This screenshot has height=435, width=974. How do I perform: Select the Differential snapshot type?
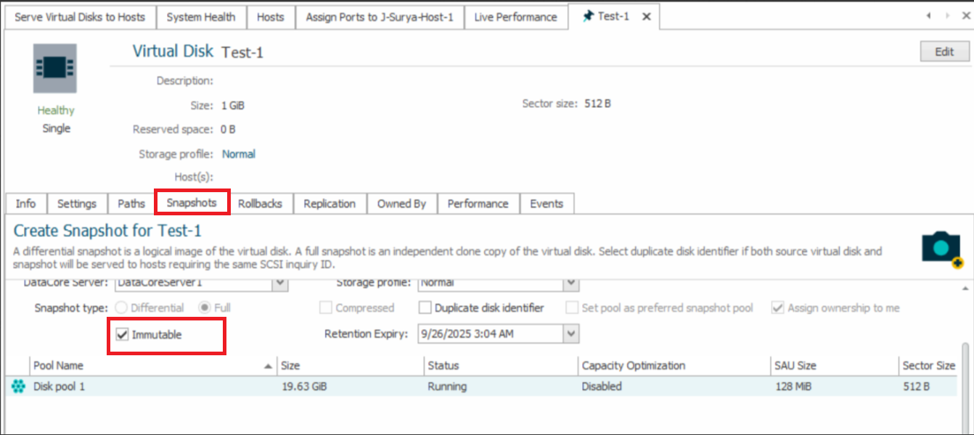122,308
